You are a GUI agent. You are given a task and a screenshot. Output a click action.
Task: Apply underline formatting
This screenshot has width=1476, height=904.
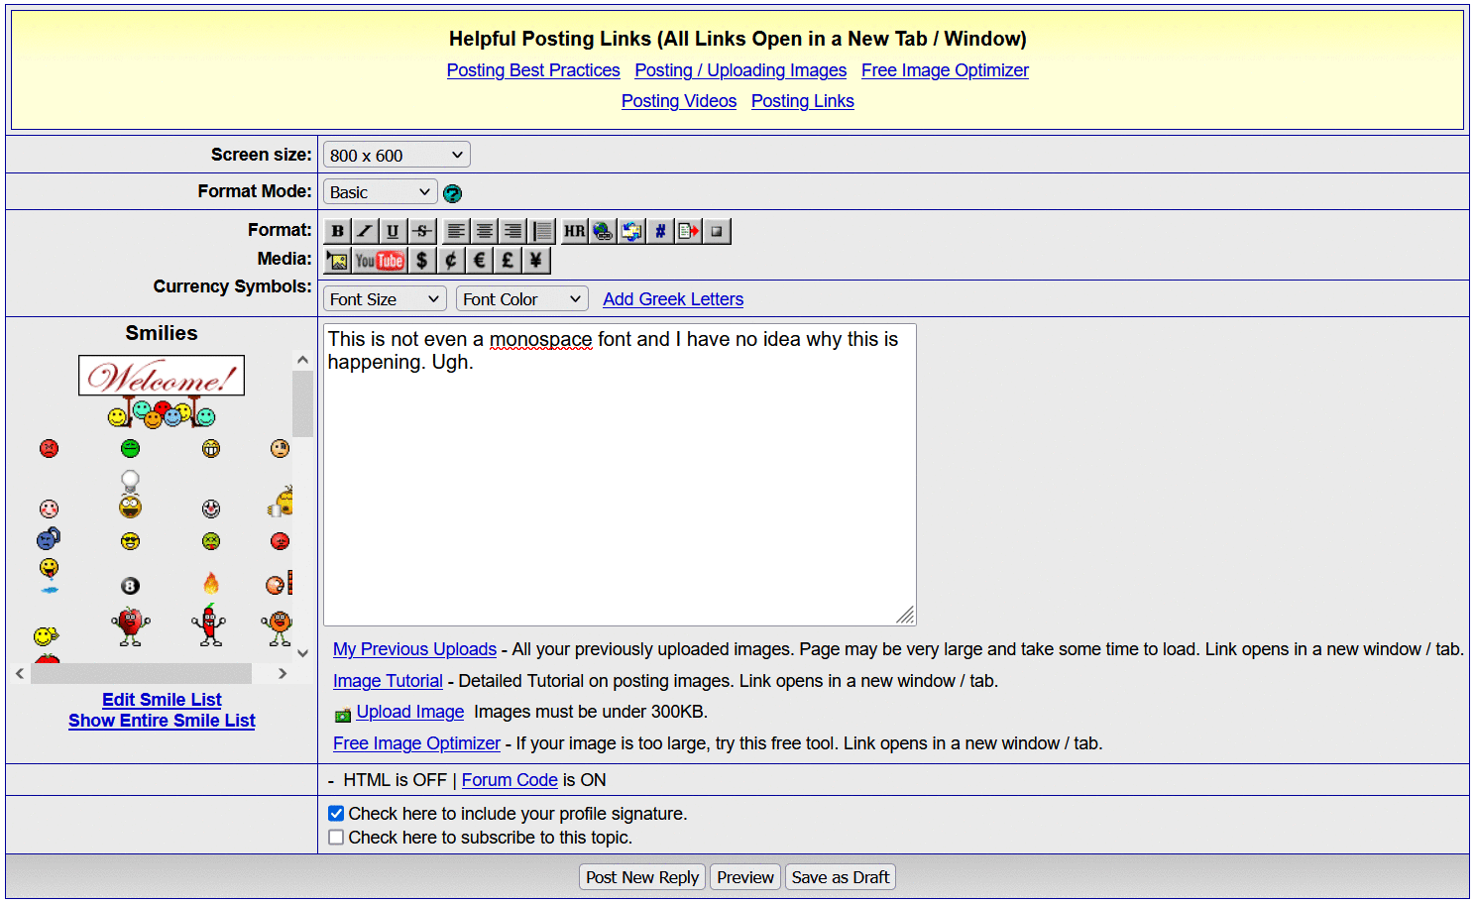click(x=393, y=231)
